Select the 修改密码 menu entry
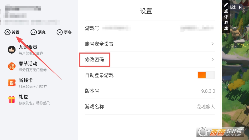Viewport: 249px width, 140px height. [x=95, y=60]
